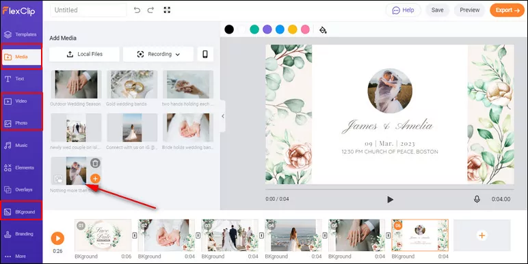Screen dimensions: 528x264
Task: Play the preview video
Action: pyautogui.click(x=390, y=199)
